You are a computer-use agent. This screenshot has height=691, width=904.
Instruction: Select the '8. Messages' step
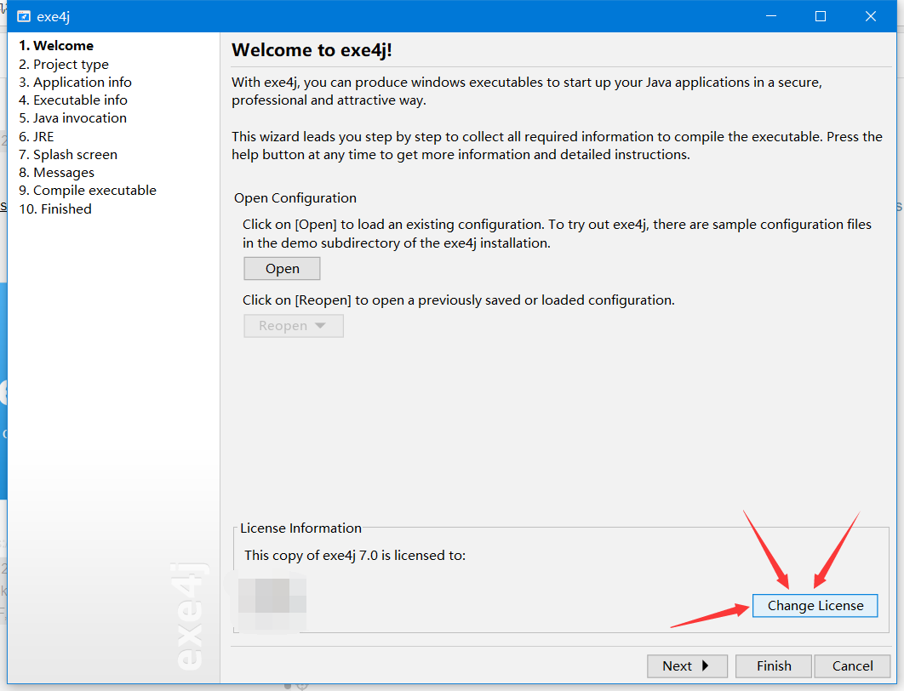tap(56, 172)
